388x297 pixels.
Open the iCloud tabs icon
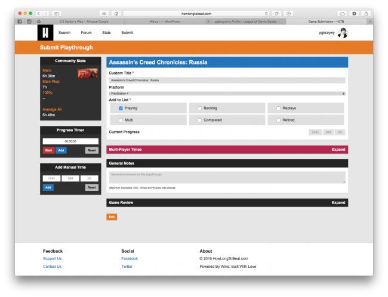point(342,13)
